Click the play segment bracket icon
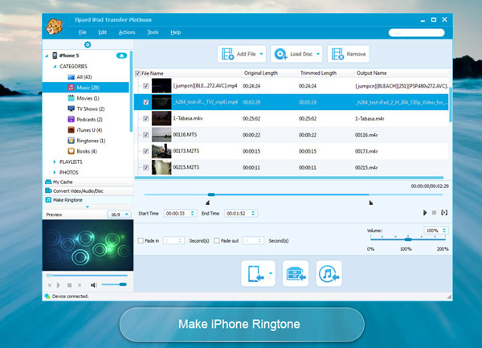482x348 pixels. pos(444,212)
